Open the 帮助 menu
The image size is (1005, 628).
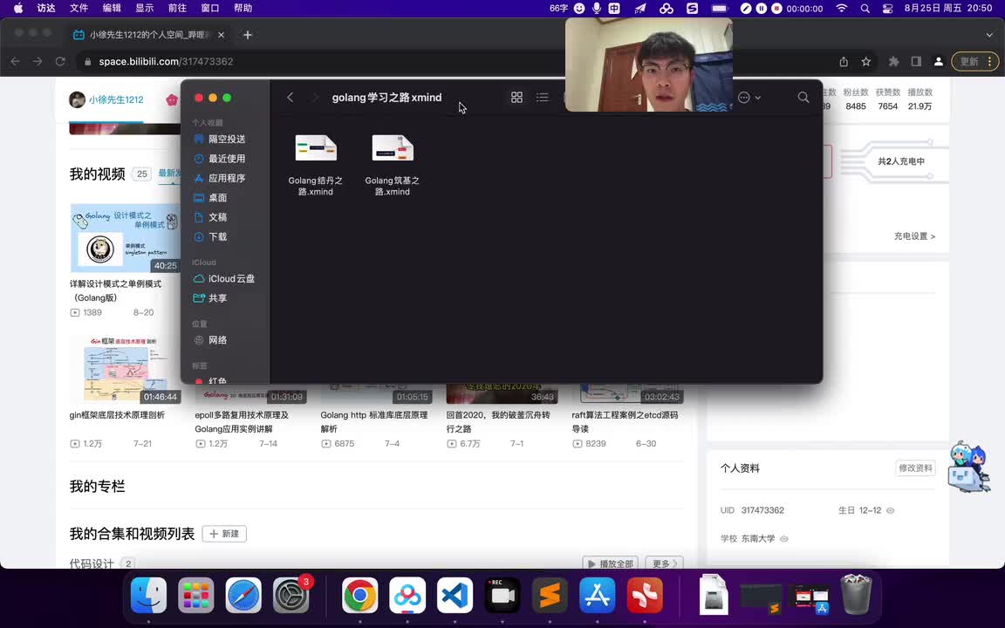pos(243,9)
